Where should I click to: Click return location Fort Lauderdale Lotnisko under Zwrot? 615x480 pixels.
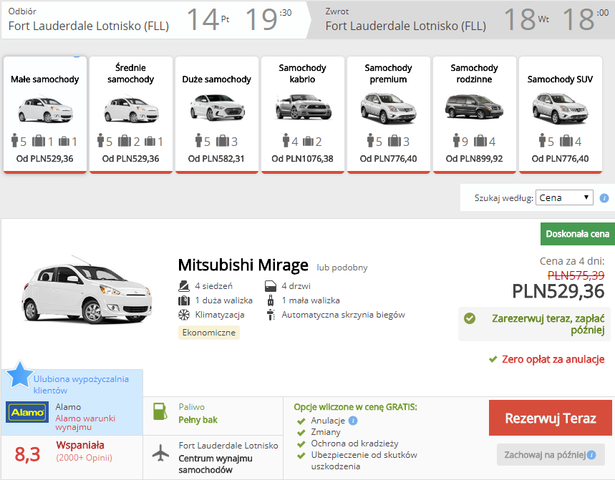(405, 26)
